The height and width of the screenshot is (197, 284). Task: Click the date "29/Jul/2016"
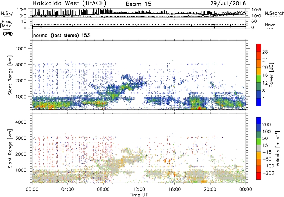point(228,4)
